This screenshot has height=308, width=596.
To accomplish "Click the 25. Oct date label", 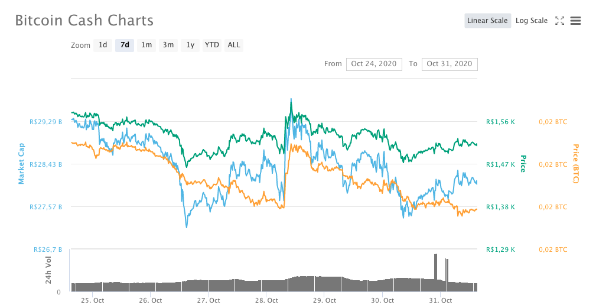I will (x=92, y=300).
